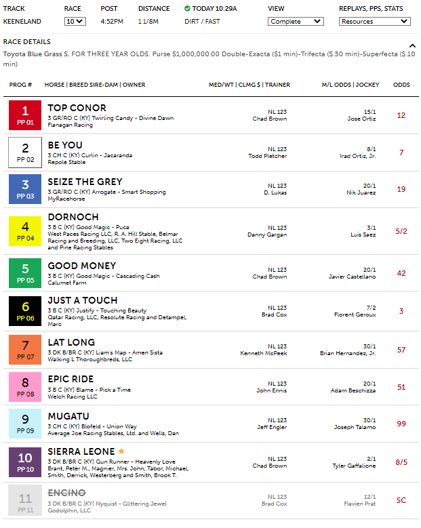Click the scratched Encino entry name

[66, 493]
